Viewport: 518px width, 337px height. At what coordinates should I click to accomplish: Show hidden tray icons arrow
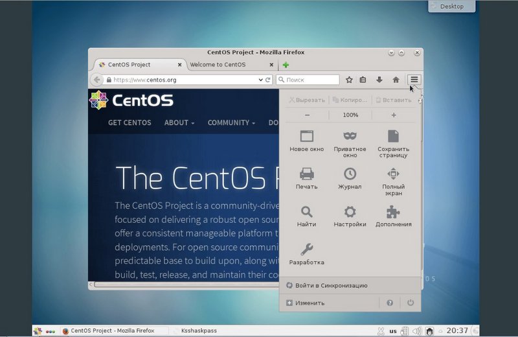click(440, 331)
